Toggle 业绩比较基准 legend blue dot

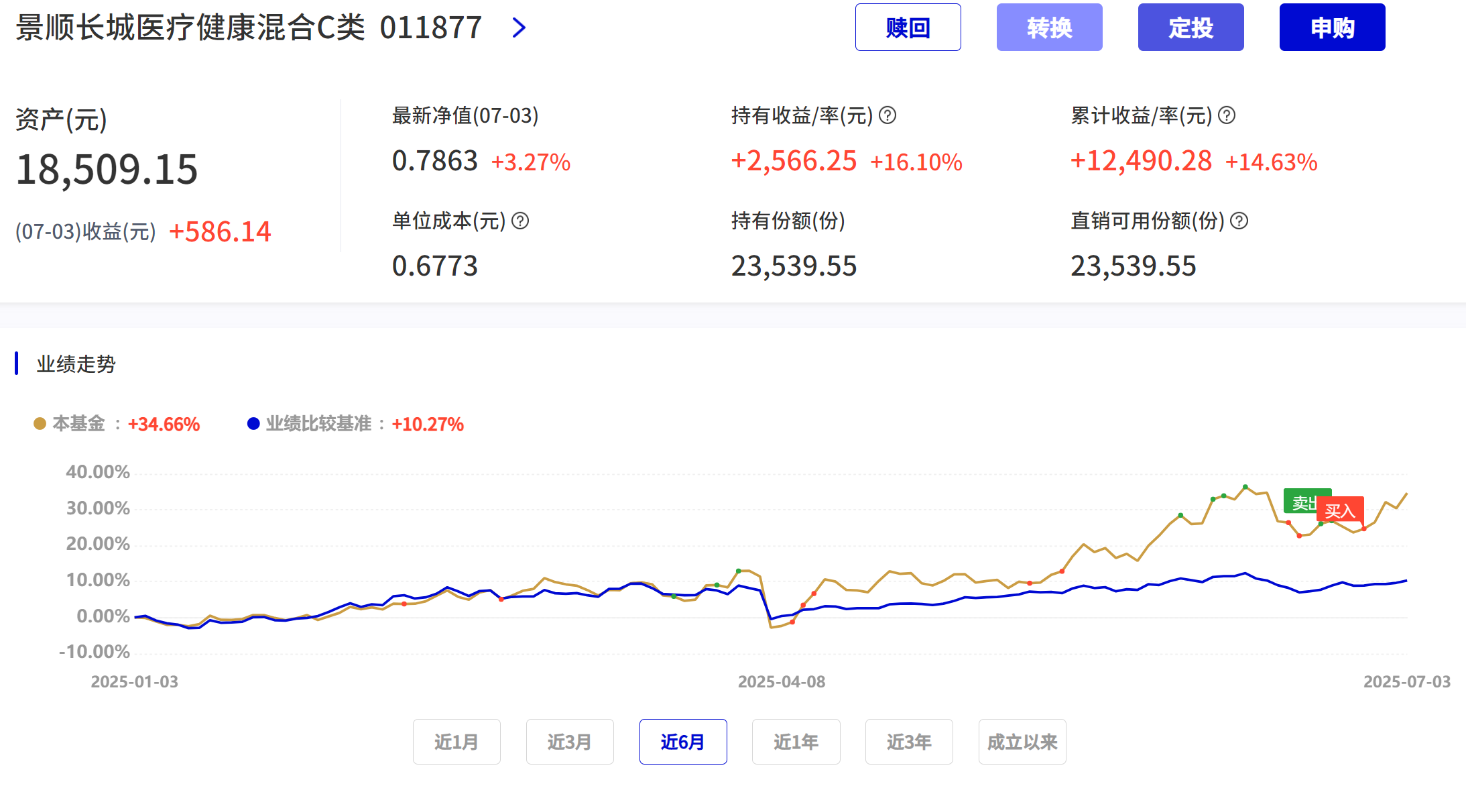point(253,423)
